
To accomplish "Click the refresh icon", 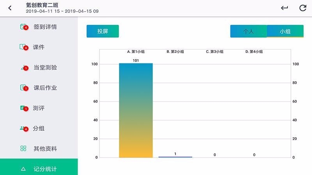I will [x=303, y=8].
